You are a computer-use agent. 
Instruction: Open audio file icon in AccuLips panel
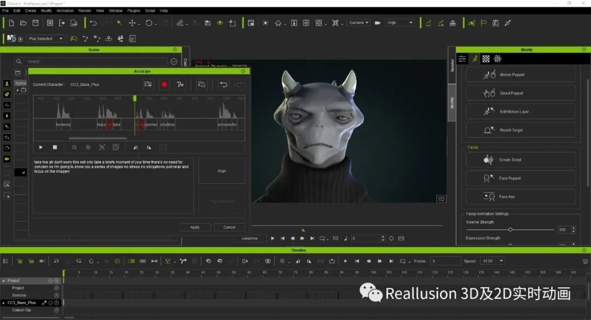coord(148,84)
